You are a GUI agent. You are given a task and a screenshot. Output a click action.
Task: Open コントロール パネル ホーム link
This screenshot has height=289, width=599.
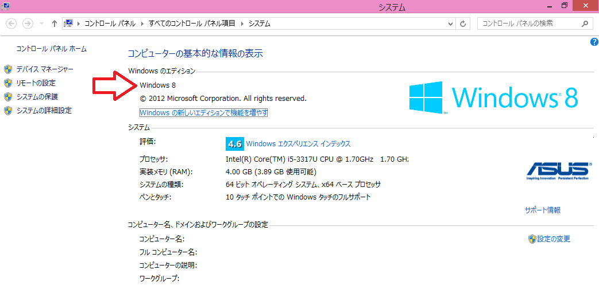point(51,49)
